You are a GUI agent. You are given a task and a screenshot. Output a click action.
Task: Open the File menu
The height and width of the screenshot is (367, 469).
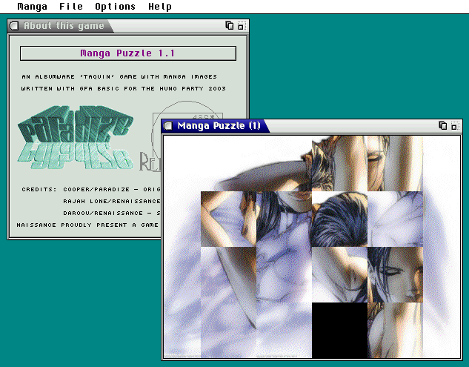click(71, 7)
